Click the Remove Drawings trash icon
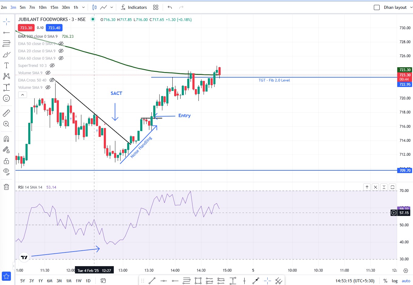The width and height of the screenshot is (413, 285). pyautogui.click(x=6, y=187)
